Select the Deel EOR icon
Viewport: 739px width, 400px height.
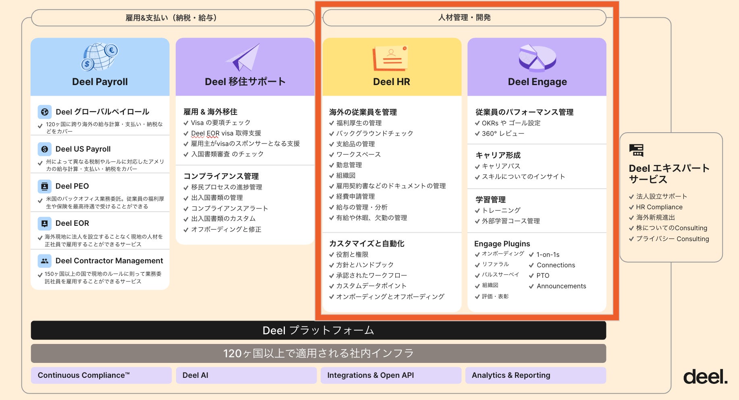(45, 223)
